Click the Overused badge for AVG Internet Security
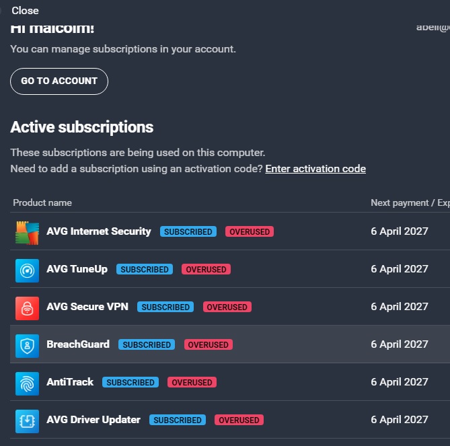 (250, 231)
